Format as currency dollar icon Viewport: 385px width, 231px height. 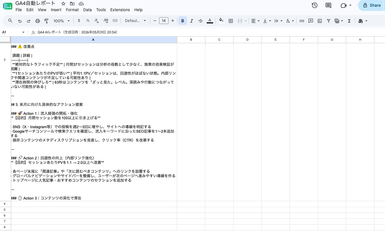pyautogui.click(x=79, y=21)
